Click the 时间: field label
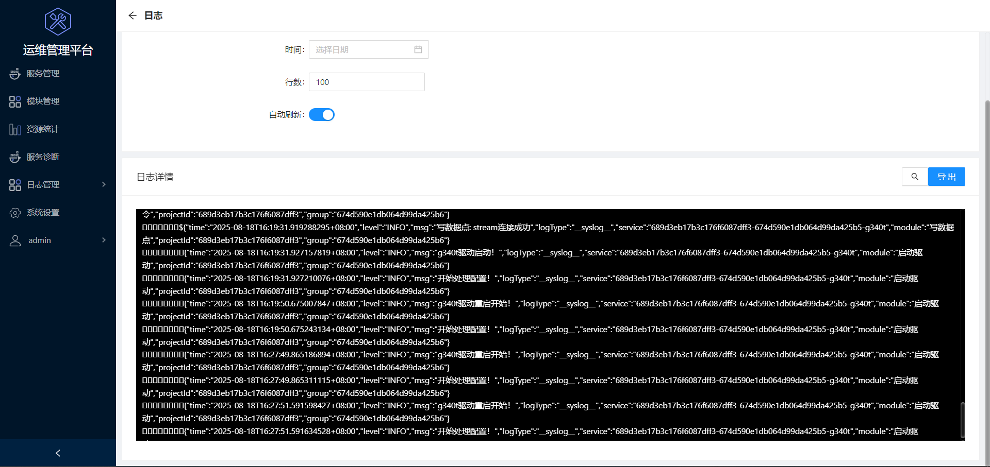Viewport: 990px width, 467px height. pyautogui.click(x=294, y=49)
